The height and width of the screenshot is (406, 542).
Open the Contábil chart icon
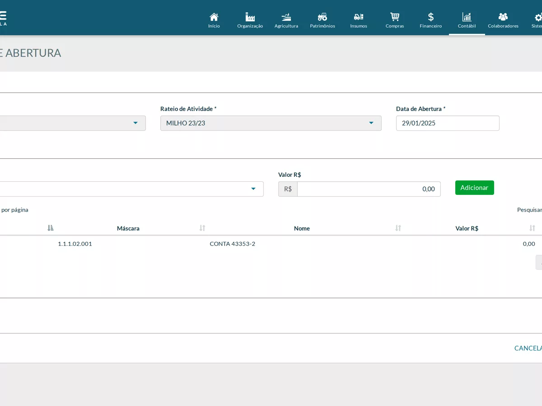point(467,17)
